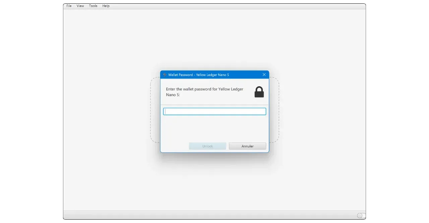429x223 pixels.
Task: Click the dashed drop zone left of dialog
Action: pyautogui.click(x=155, y=110)
